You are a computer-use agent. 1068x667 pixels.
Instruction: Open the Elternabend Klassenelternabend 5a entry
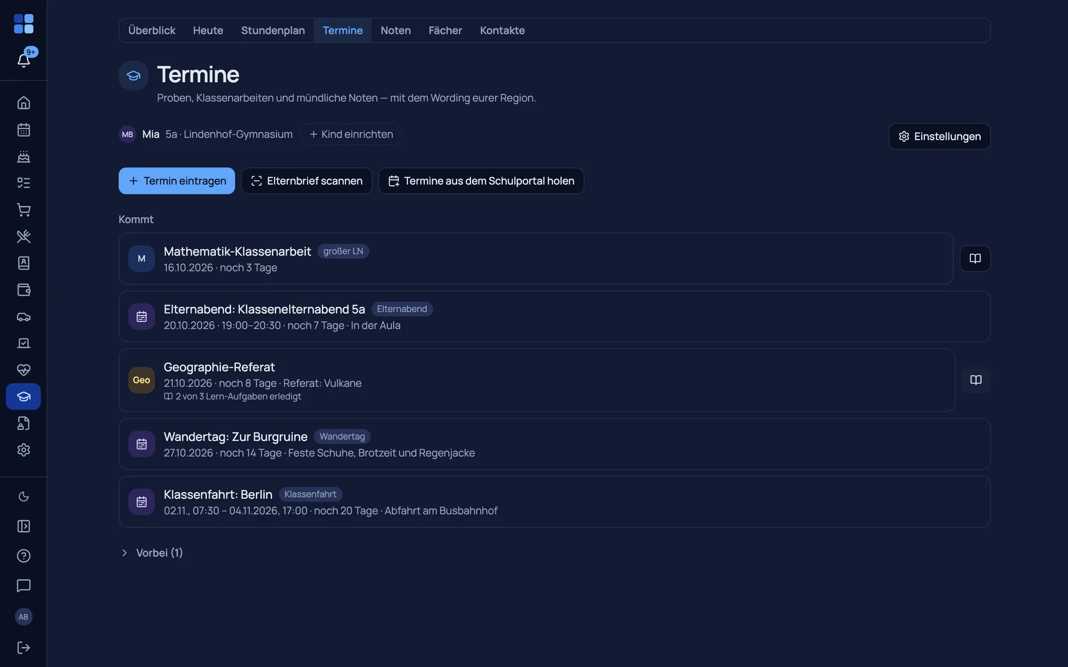tap(554, 316)
